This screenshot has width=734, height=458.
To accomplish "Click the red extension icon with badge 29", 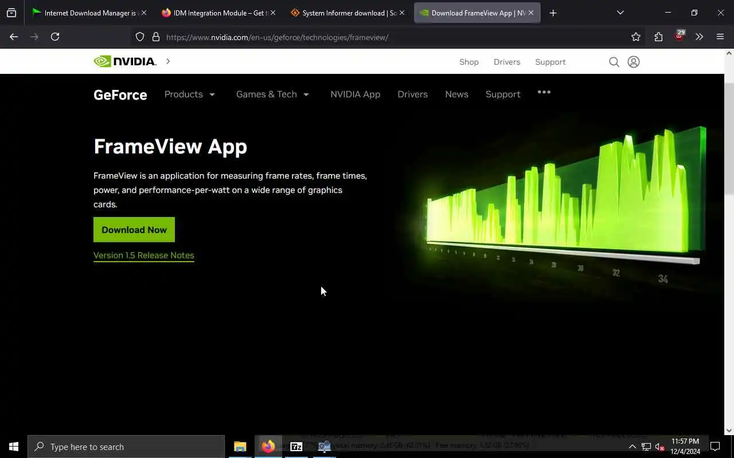I will coord(679,35).
